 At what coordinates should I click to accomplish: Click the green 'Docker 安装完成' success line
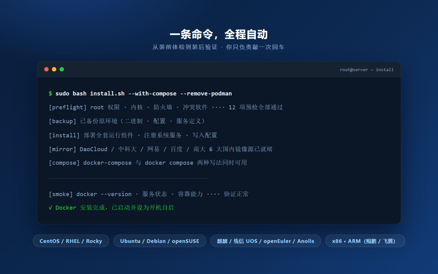[x=111, y=208]
